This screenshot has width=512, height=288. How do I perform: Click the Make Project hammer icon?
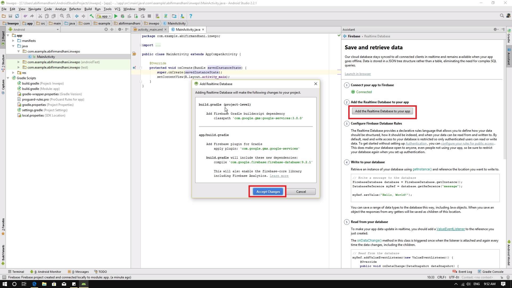91,16
